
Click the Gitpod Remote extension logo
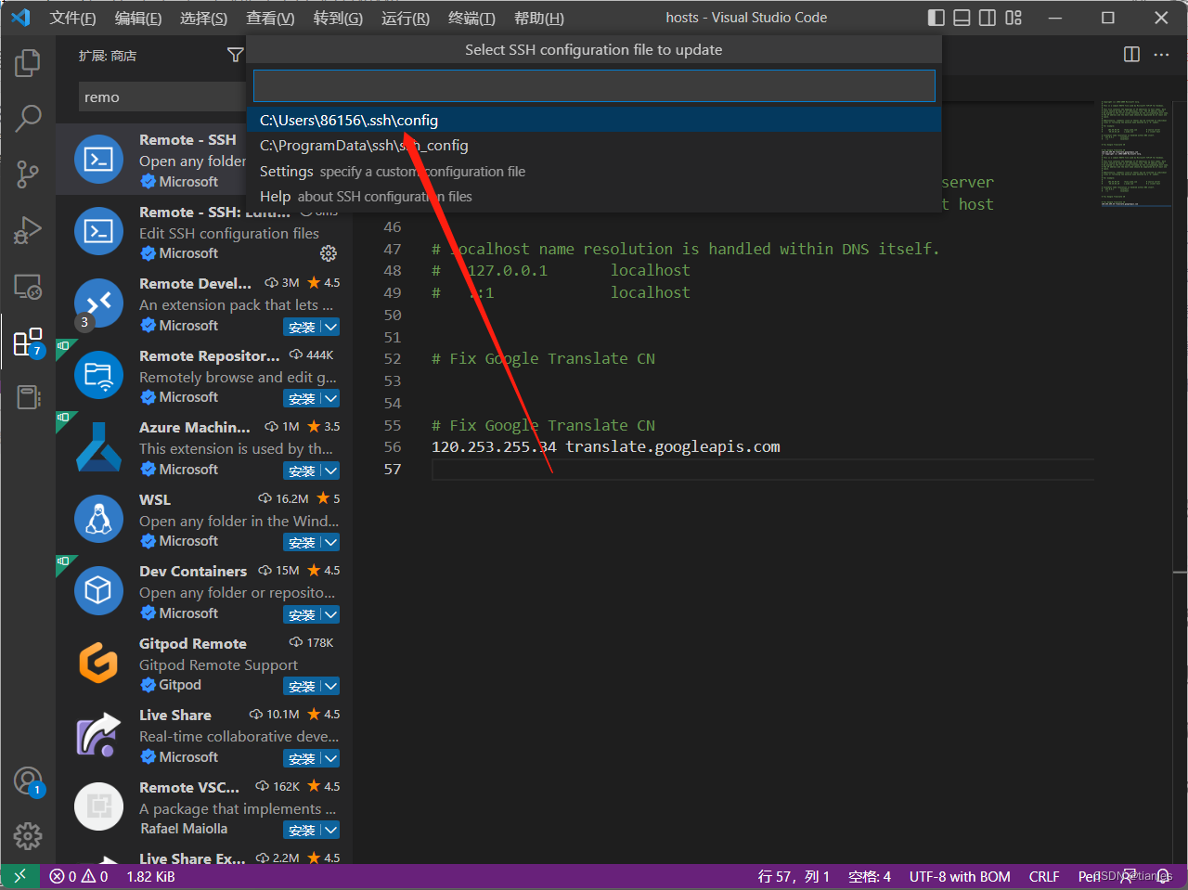click(98, 664)
